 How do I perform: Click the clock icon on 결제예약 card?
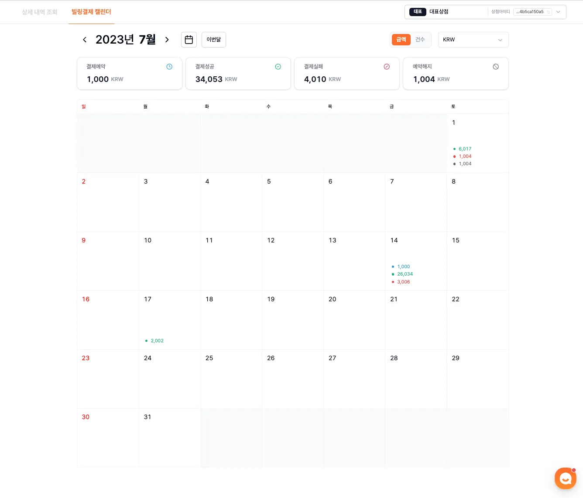click(x=169, y=67)
